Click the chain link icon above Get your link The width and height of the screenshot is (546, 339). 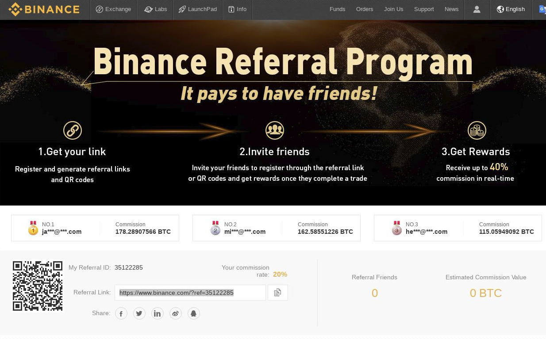pos(73,130)
